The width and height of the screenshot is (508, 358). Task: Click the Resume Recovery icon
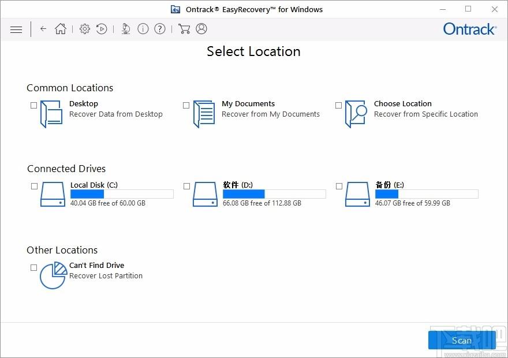(x=102, y=29)
